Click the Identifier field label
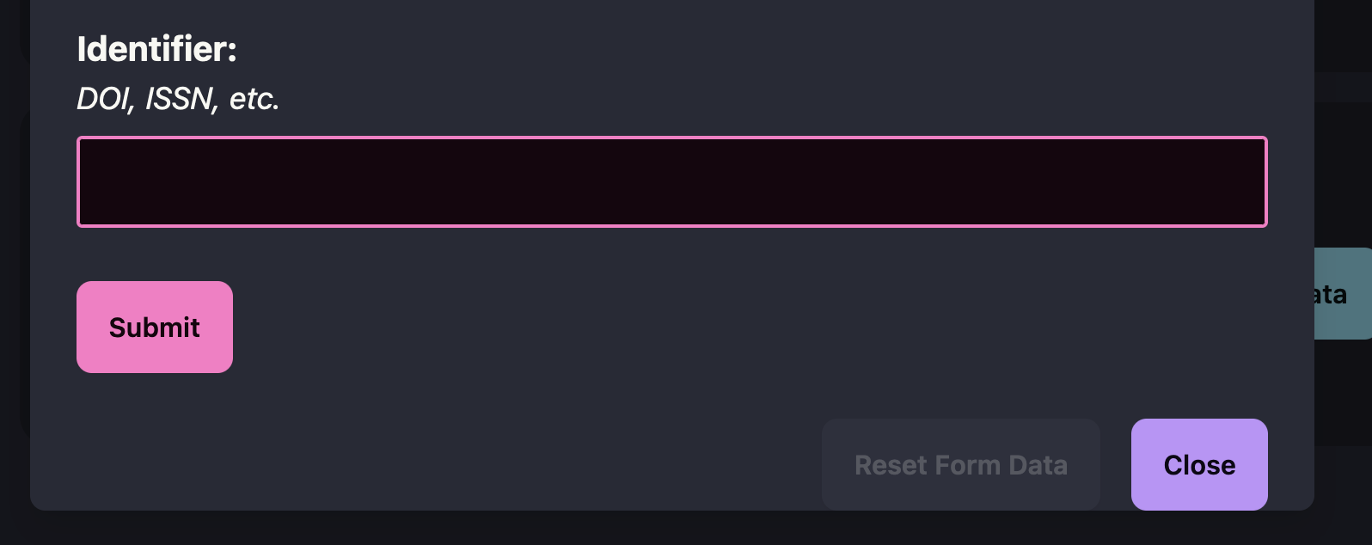Image resolution: width=1372 pixels, height=545 pixels. click(x=156, y=49)
